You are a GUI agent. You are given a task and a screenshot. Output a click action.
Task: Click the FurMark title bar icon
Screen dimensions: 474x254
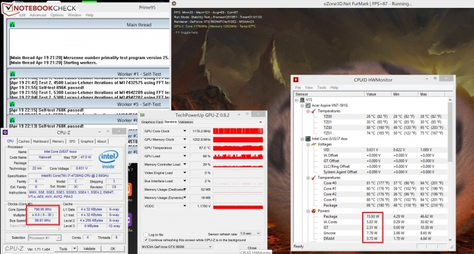coord(174,4)
